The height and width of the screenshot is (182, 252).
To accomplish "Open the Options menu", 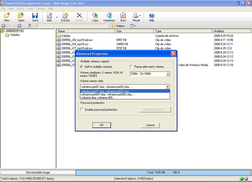I will (40, 9).
